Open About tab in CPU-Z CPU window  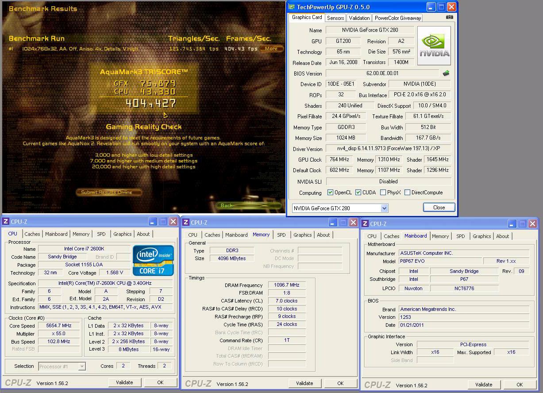143,234
